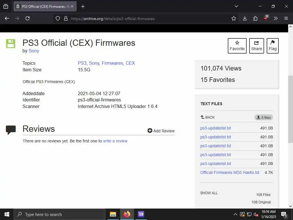This screenshot has width=293, height=220.
Task: Click SHOW ALL files link
Action: point(209,193)
